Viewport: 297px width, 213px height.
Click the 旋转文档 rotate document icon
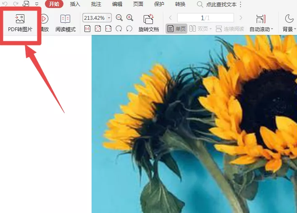149,19
